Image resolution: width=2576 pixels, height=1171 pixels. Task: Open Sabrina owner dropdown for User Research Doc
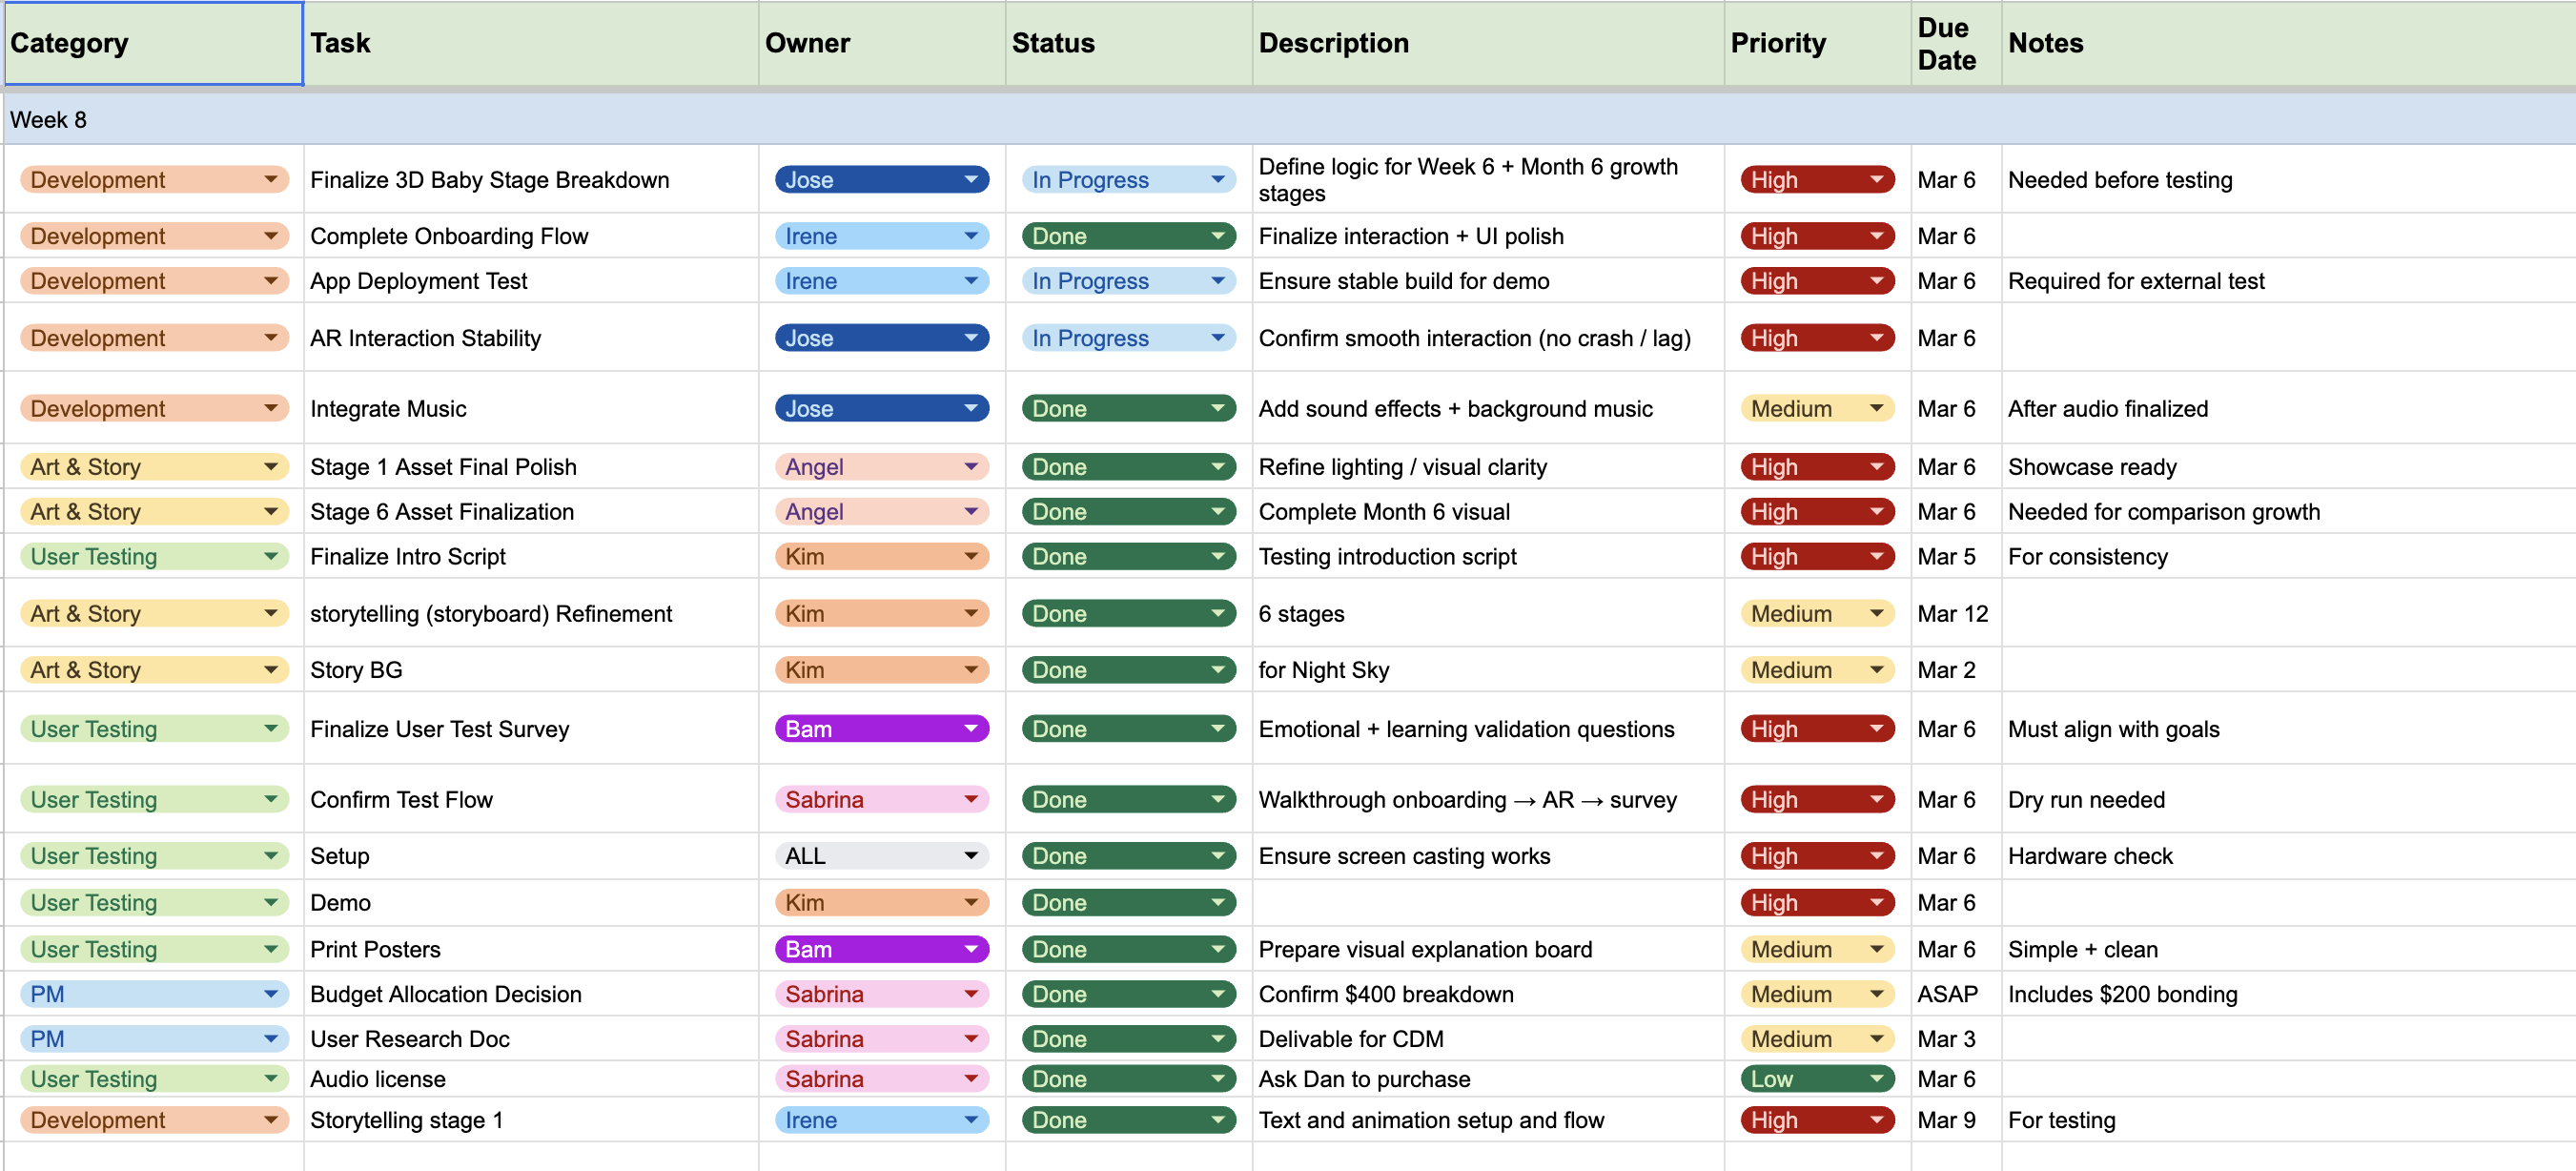(970, 1039)
